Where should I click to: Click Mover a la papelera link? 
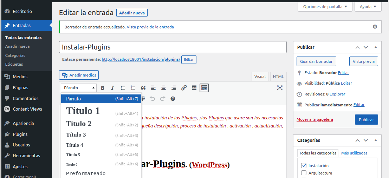[x=315, y=119]
